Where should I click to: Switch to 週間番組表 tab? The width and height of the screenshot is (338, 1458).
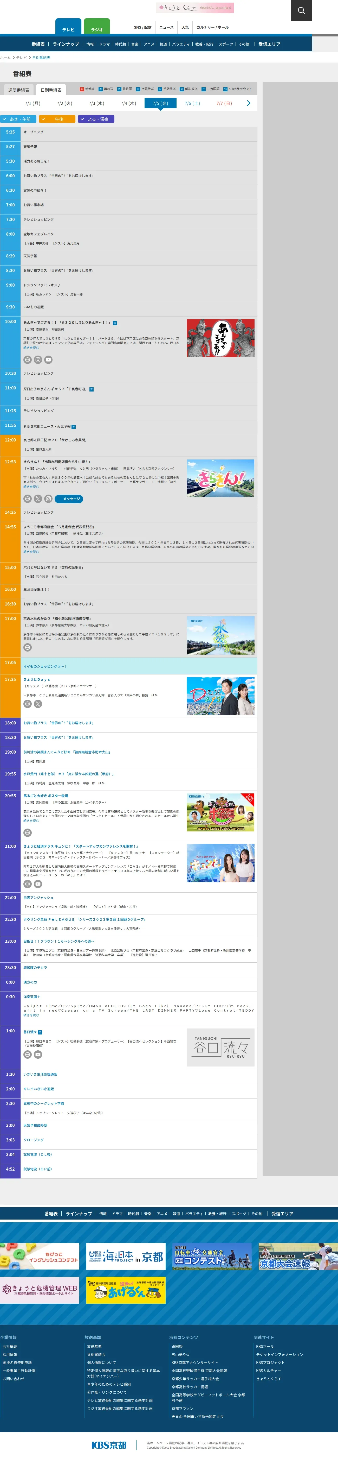[x=19, y=90]
